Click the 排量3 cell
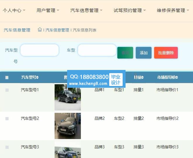The image size is (193, 158). tap(139, 147)
